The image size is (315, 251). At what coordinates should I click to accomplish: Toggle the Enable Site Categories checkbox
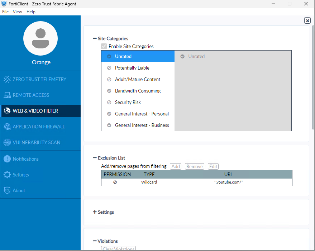point(104,46)
